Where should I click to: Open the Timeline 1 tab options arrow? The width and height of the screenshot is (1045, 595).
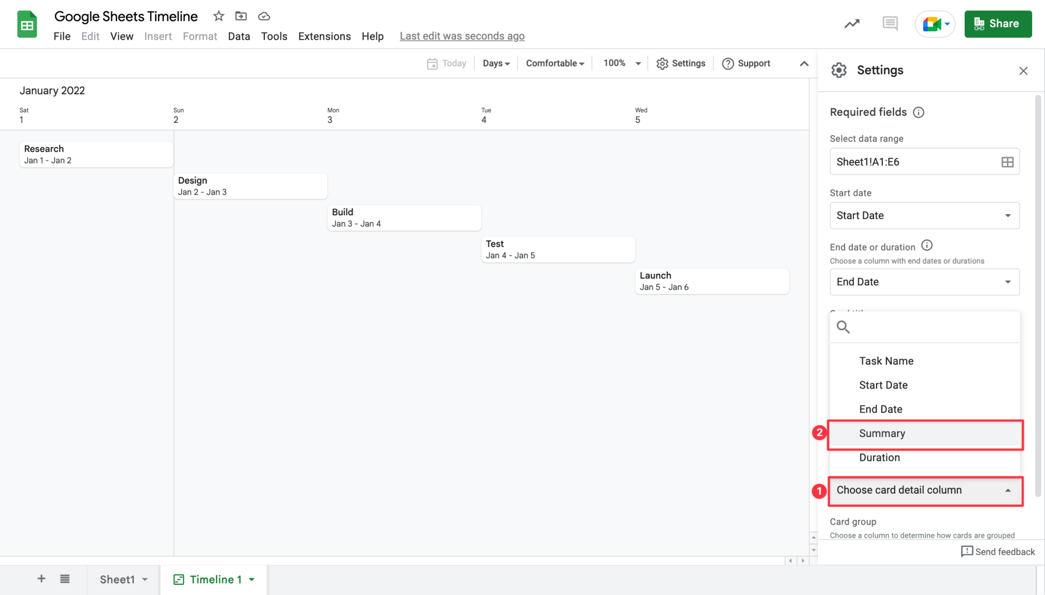point(252,580)
